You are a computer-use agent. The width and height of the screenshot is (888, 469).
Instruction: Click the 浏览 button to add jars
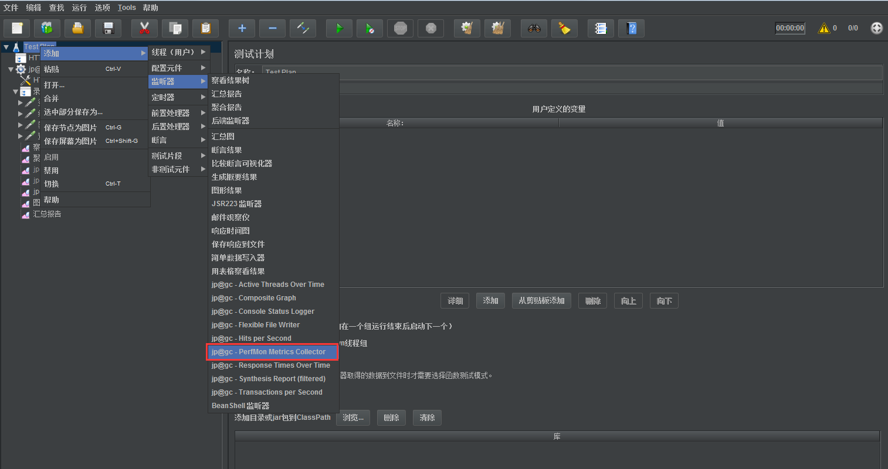coord(353,417)
